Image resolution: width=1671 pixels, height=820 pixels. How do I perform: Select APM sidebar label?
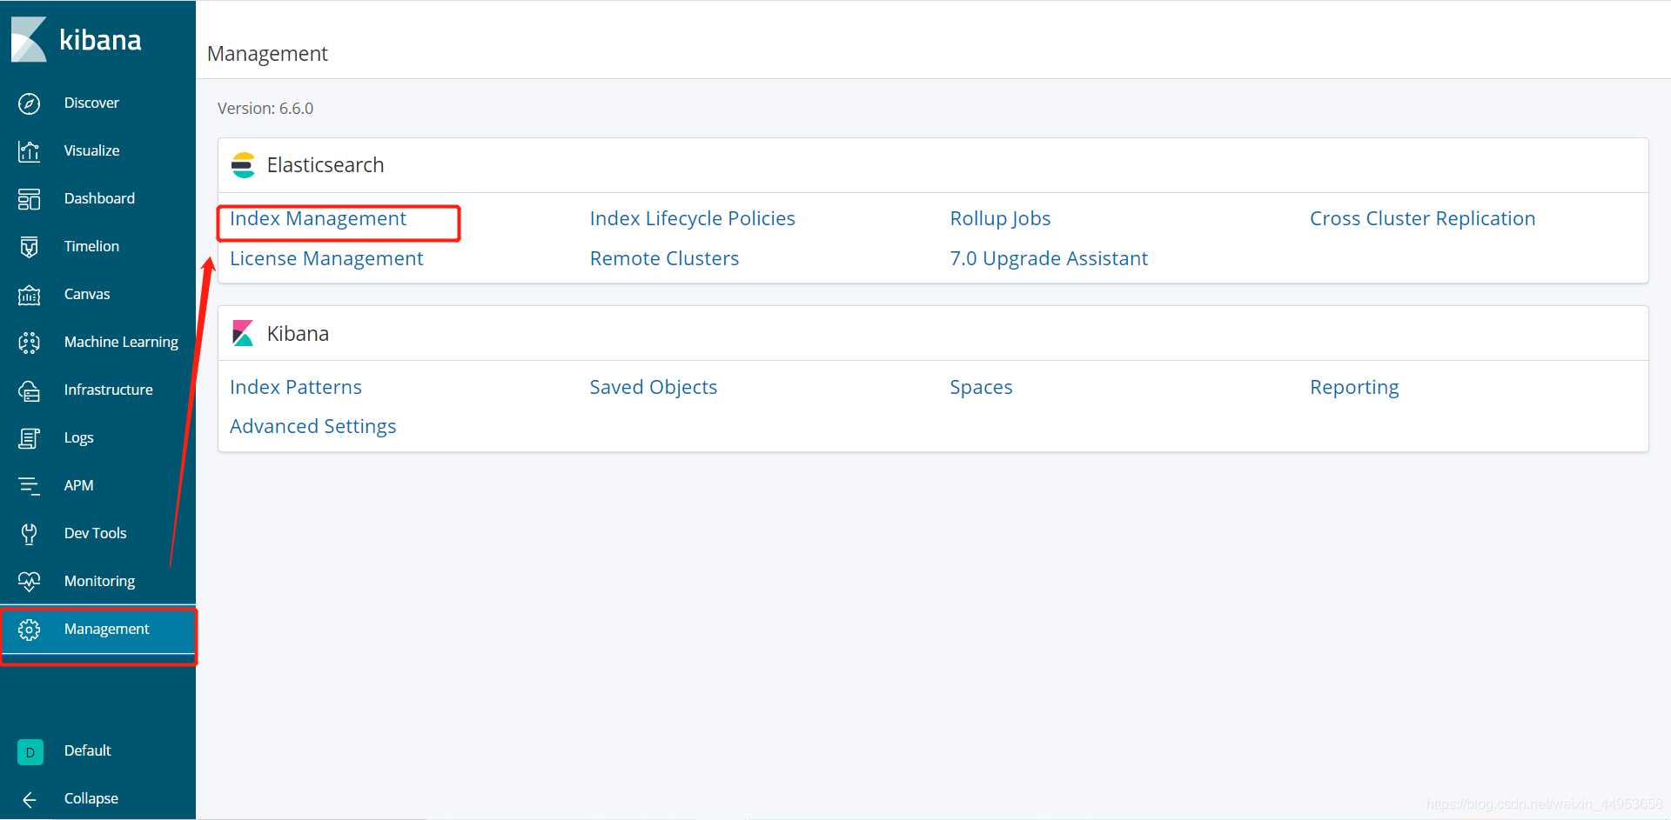(78, 485)
